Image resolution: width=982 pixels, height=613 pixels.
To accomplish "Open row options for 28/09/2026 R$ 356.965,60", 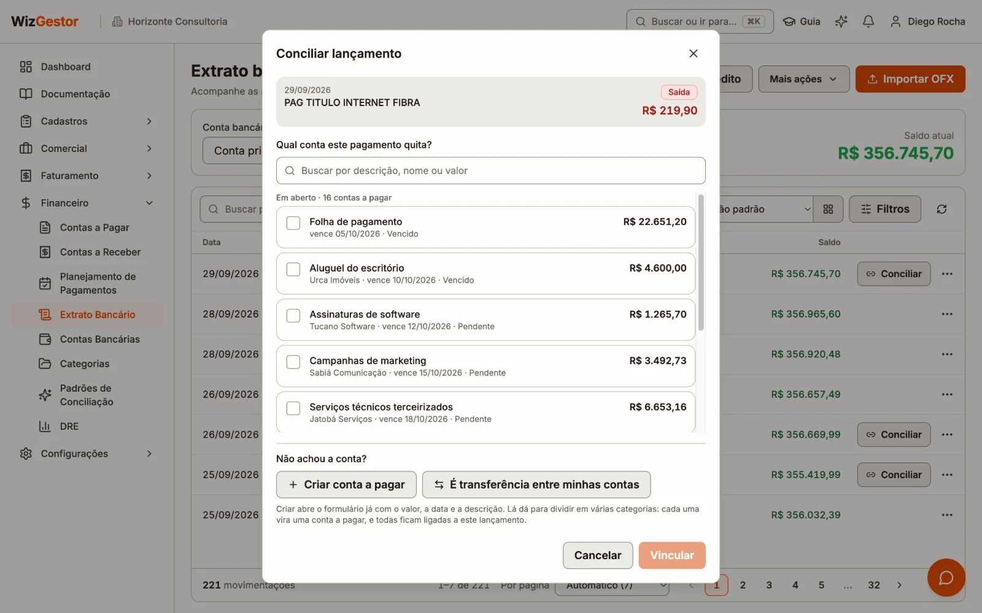I will [x=947, y=314].
